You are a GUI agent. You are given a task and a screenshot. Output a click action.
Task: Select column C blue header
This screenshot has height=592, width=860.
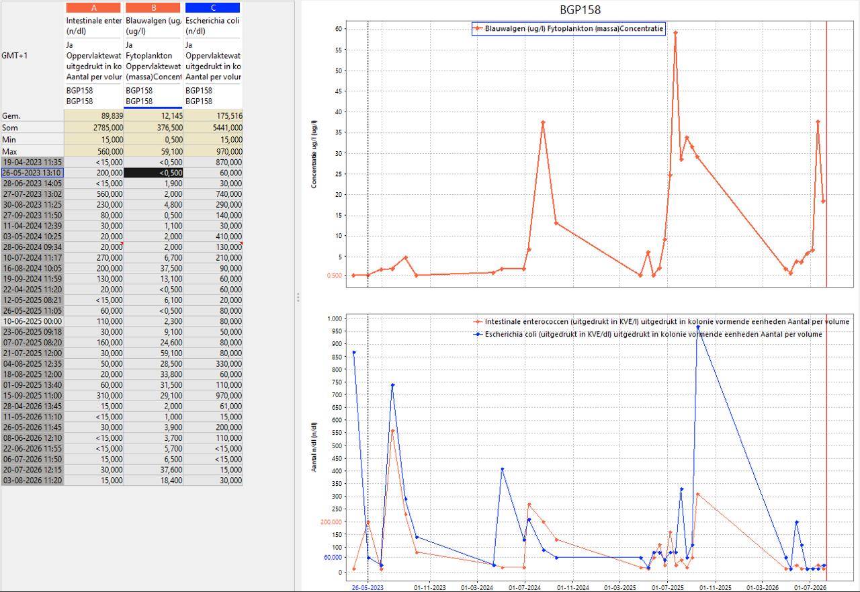coord(212,7)
